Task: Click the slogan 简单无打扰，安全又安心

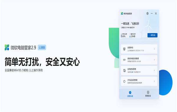Action: tap(42, 62)
